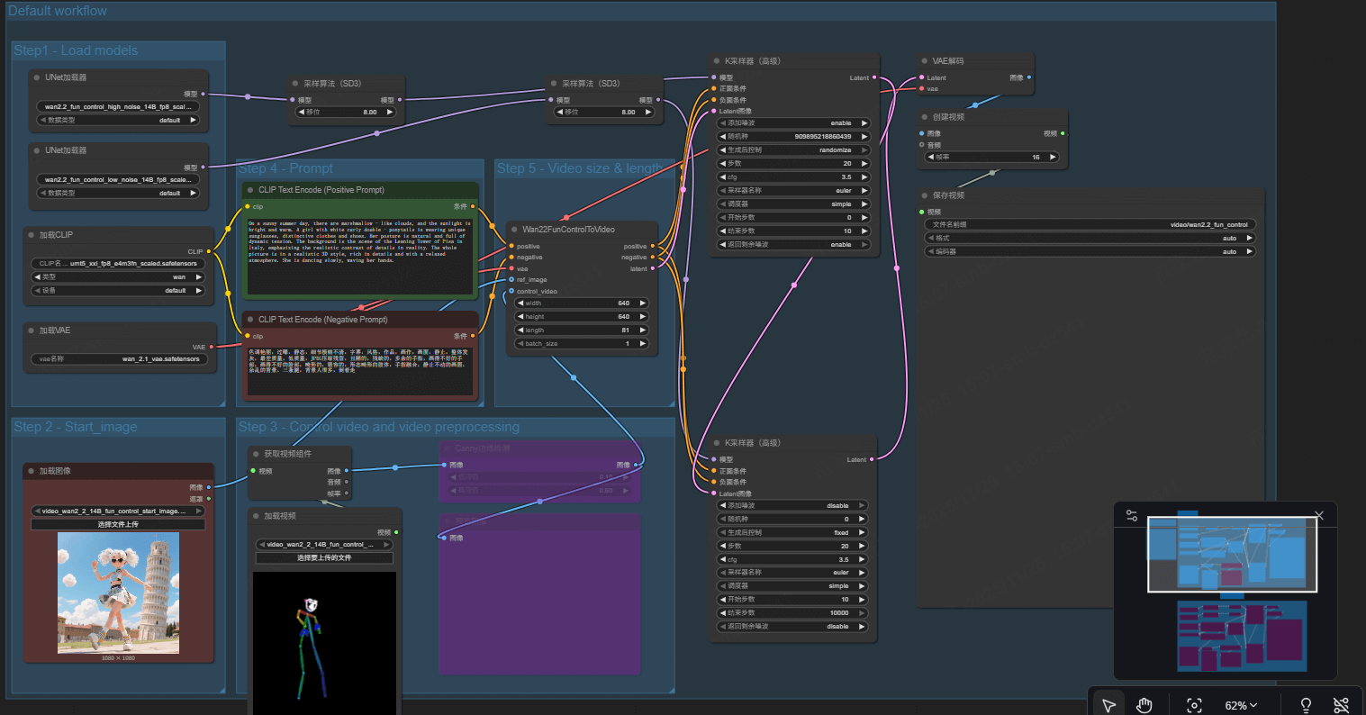Image resolution: width=1366 pixels, height=715 pixels.
Task: Open the zoom level 62% dropdown
Action: 1241,705
